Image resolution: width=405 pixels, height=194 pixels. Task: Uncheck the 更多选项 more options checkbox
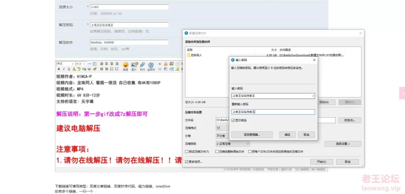(x=186, y=162)
